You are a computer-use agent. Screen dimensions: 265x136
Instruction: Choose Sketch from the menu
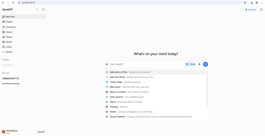155,102
